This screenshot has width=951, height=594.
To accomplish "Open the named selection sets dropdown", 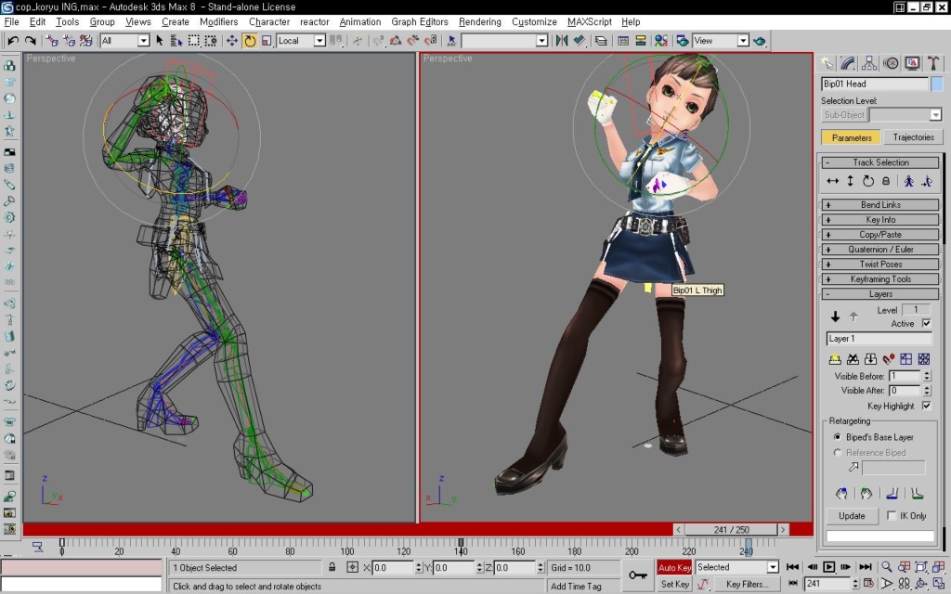I will coord(541,41).
